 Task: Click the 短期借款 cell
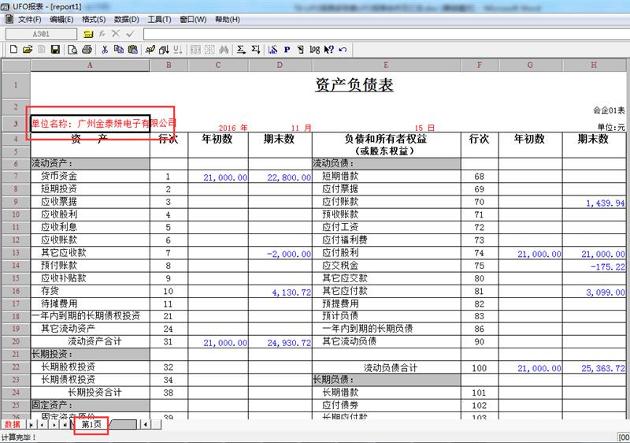(386, 177)
